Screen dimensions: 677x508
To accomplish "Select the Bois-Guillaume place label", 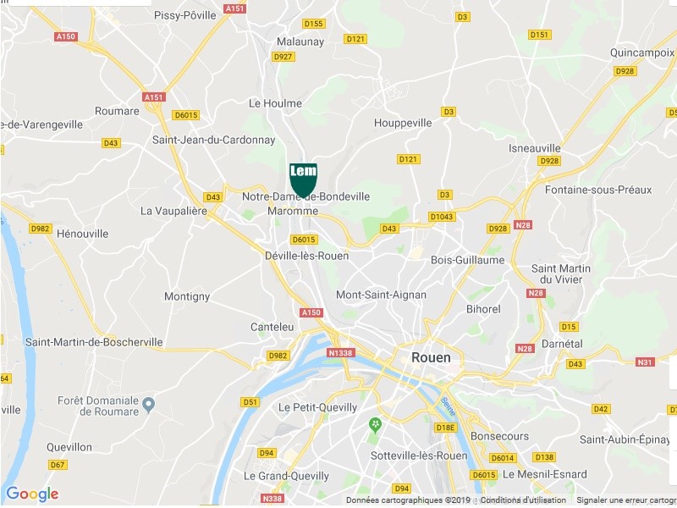I will (468, 260).
